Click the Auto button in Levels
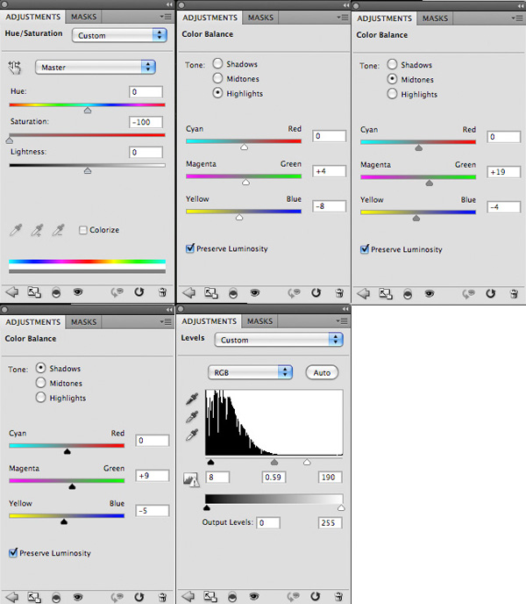Image resolution: width=526 pixels, height=604 pixels. (322, 372)
